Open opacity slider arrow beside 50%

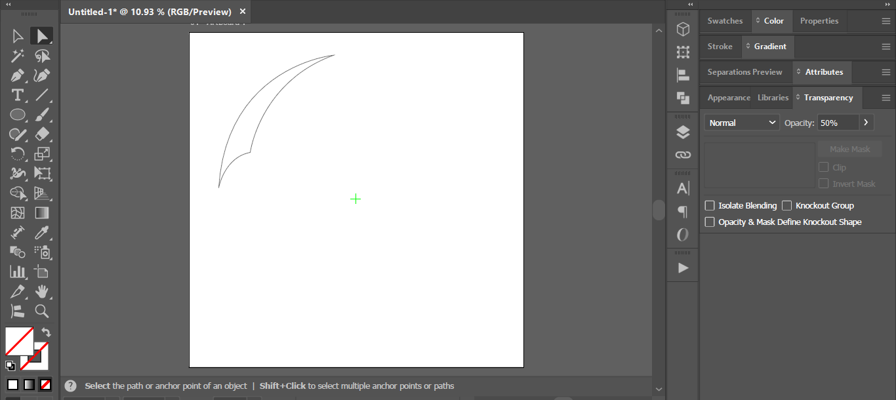point(866,123)
